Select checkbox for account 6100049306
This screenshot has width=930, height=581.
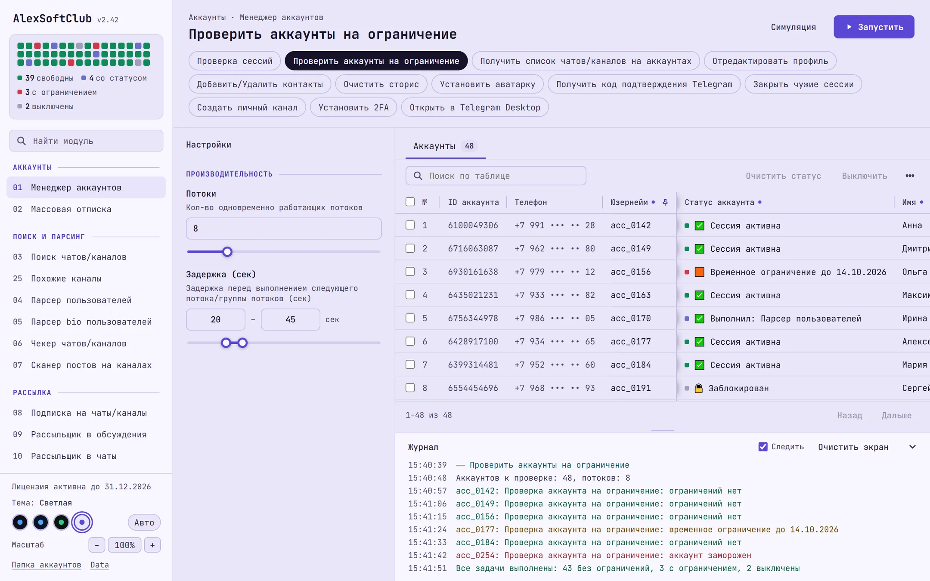(410, 225)
